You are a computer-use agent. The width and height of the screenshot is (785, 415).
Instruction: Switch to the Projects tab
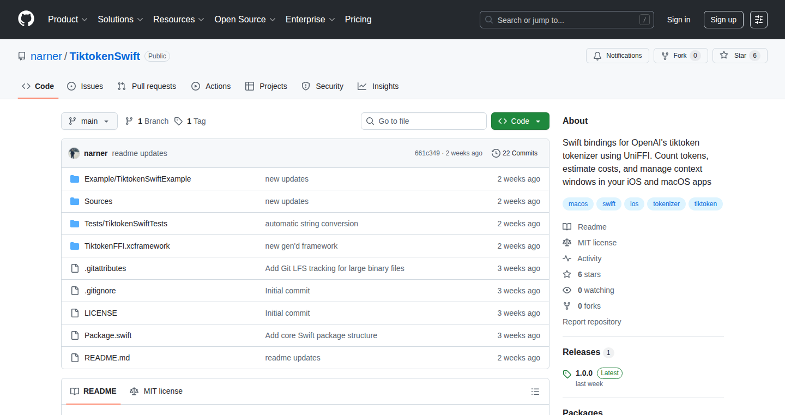[x=266, y=86]
